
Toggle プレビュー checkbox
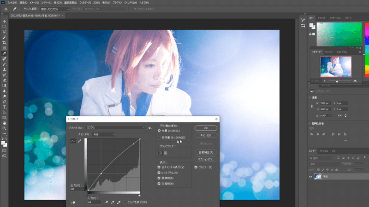[196, 167]
